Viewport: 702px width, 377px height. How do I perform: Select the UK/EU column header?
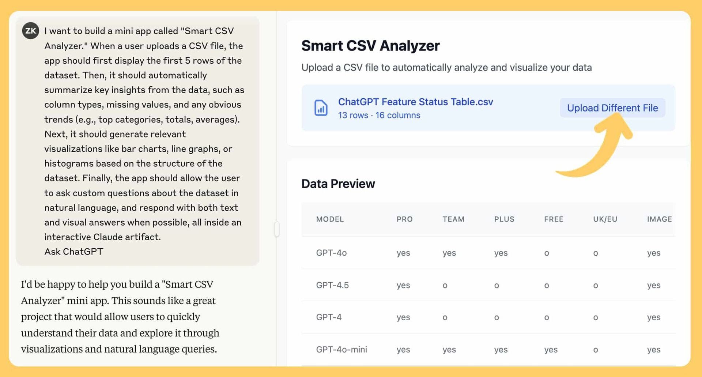click(x=605, y=219)
